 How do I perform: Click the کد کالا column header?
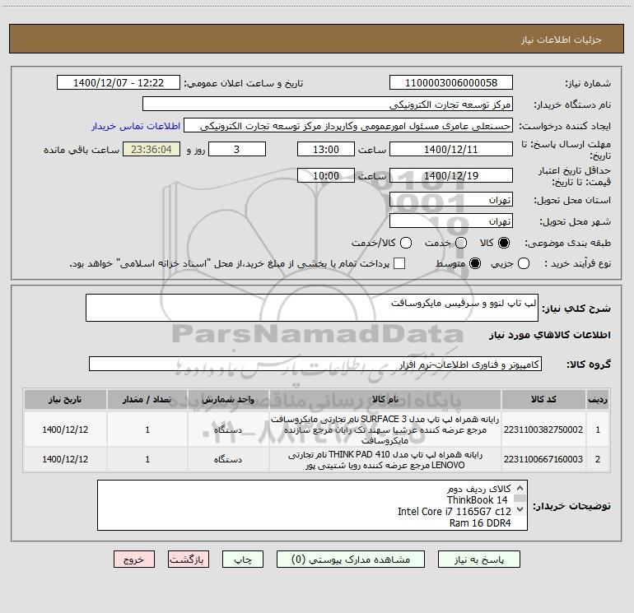pyautogui.click(x=543, y=399)
